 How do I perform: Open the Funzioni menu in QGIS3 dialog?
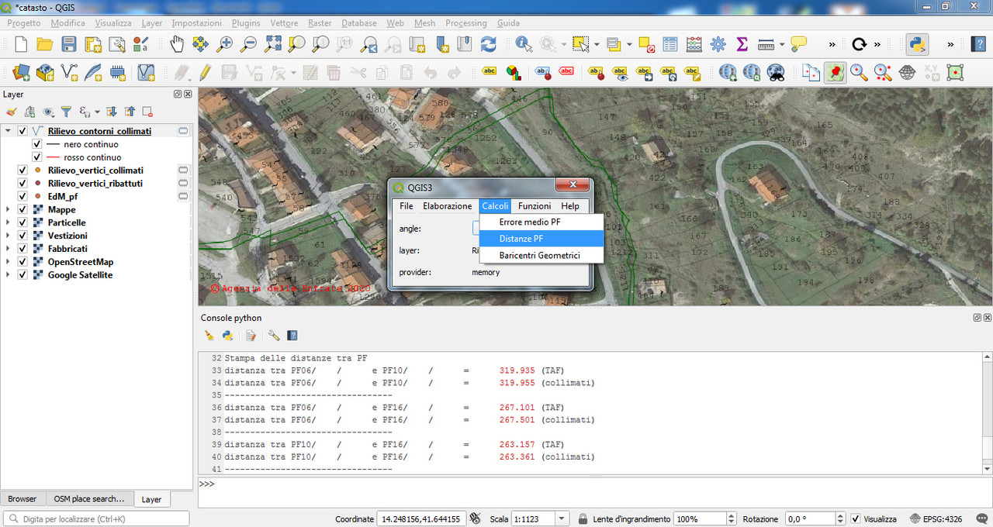coord(535,206)
